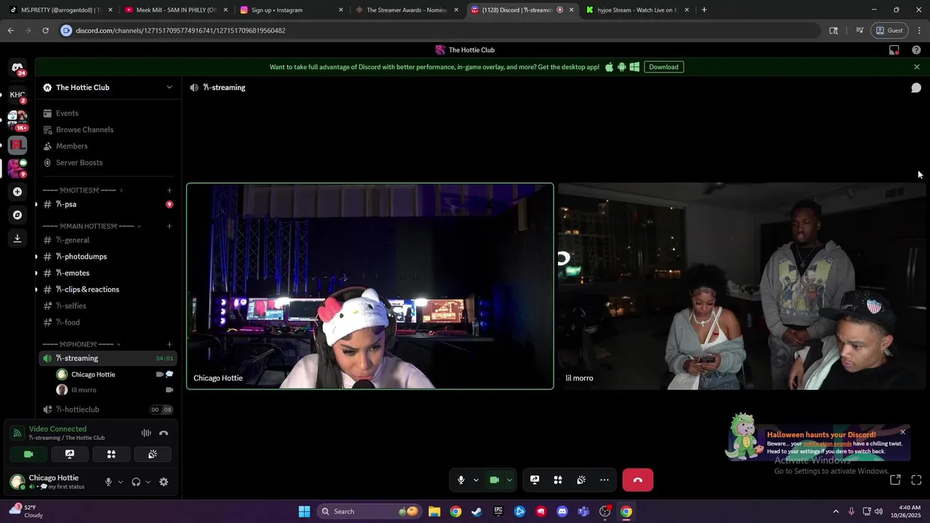Open the general text channel
This screenshot has height=523, width=930.
tap(108, 240)
